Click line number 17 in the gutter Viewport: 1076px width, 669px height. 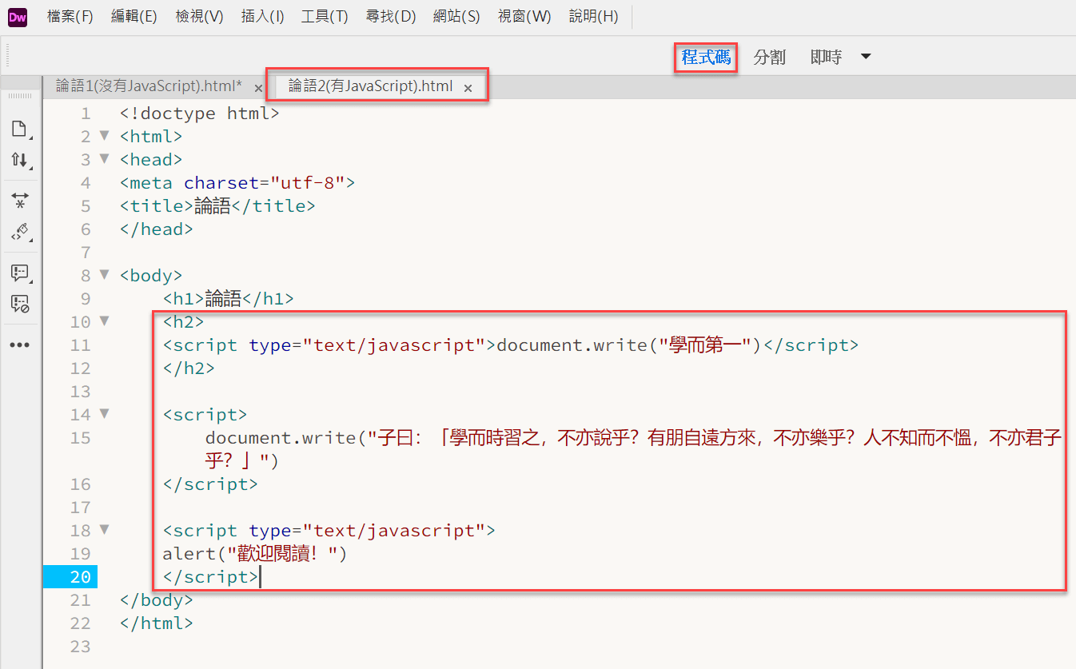tap(81, 508)
